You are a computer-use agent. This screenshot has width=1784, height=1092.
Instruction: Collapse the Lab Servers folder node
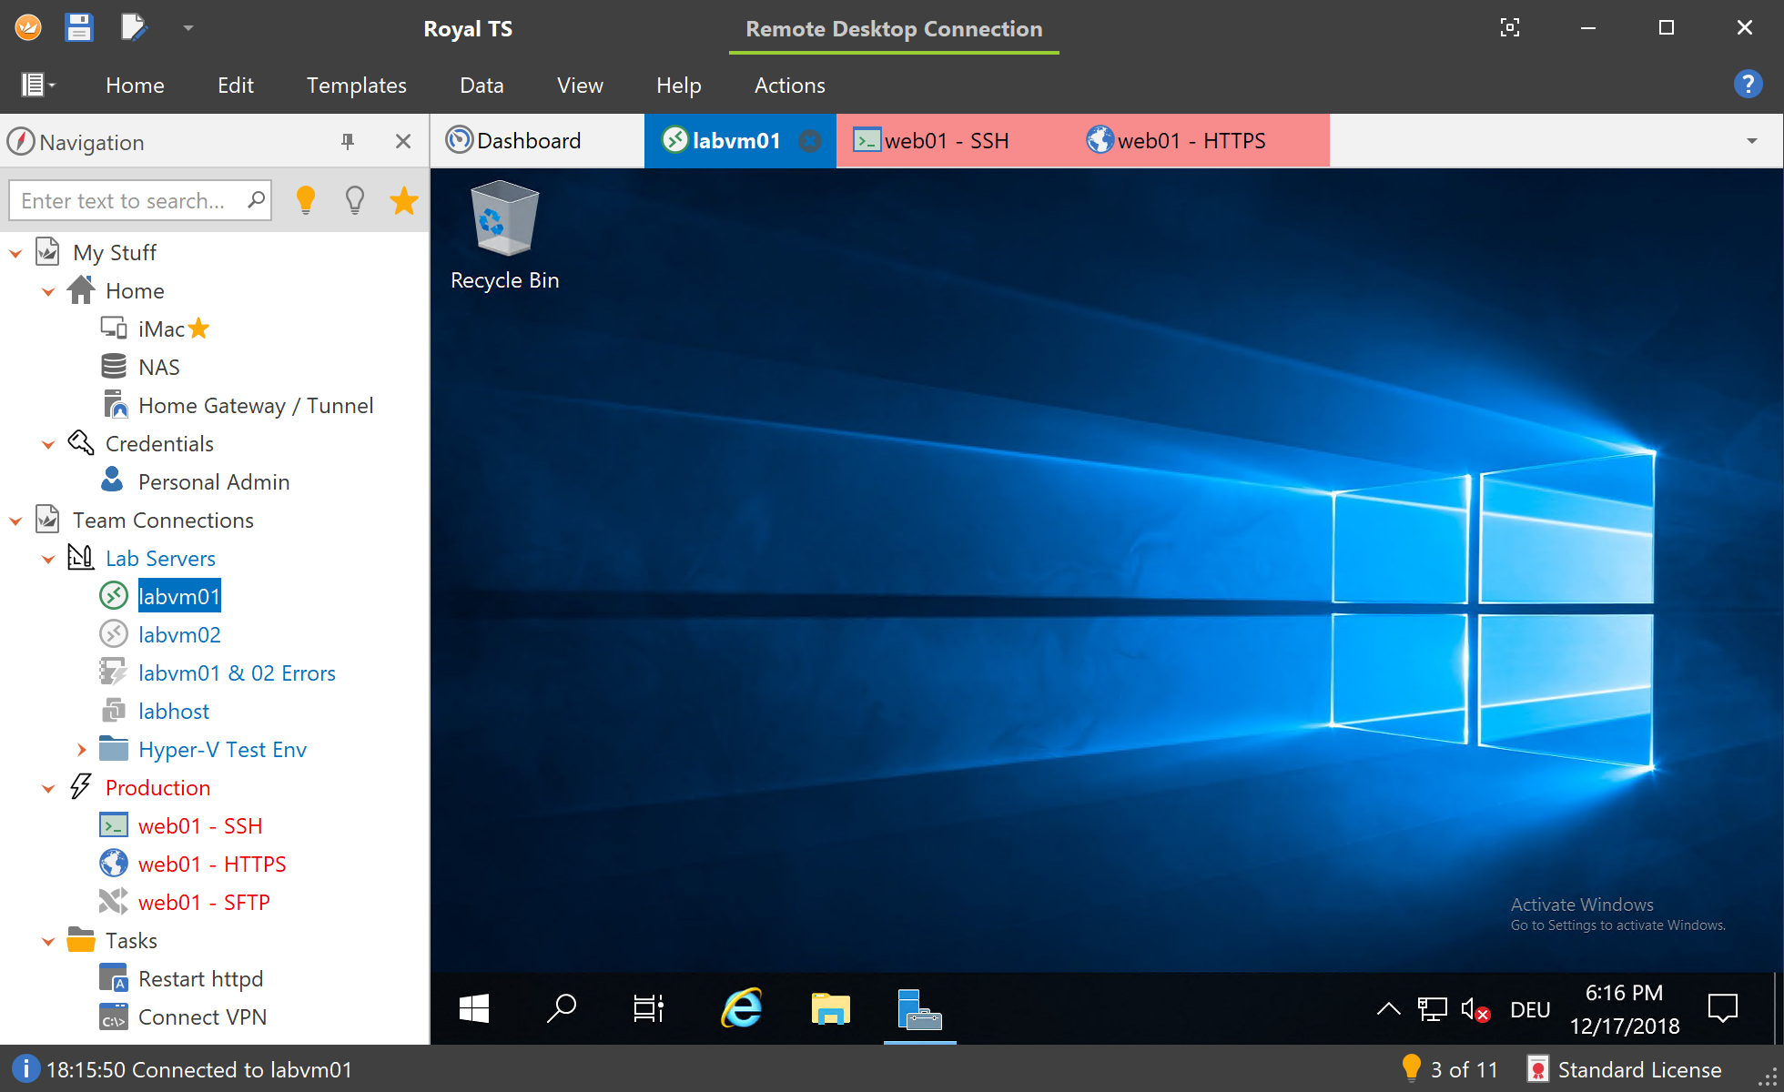[x=48, y=559]
